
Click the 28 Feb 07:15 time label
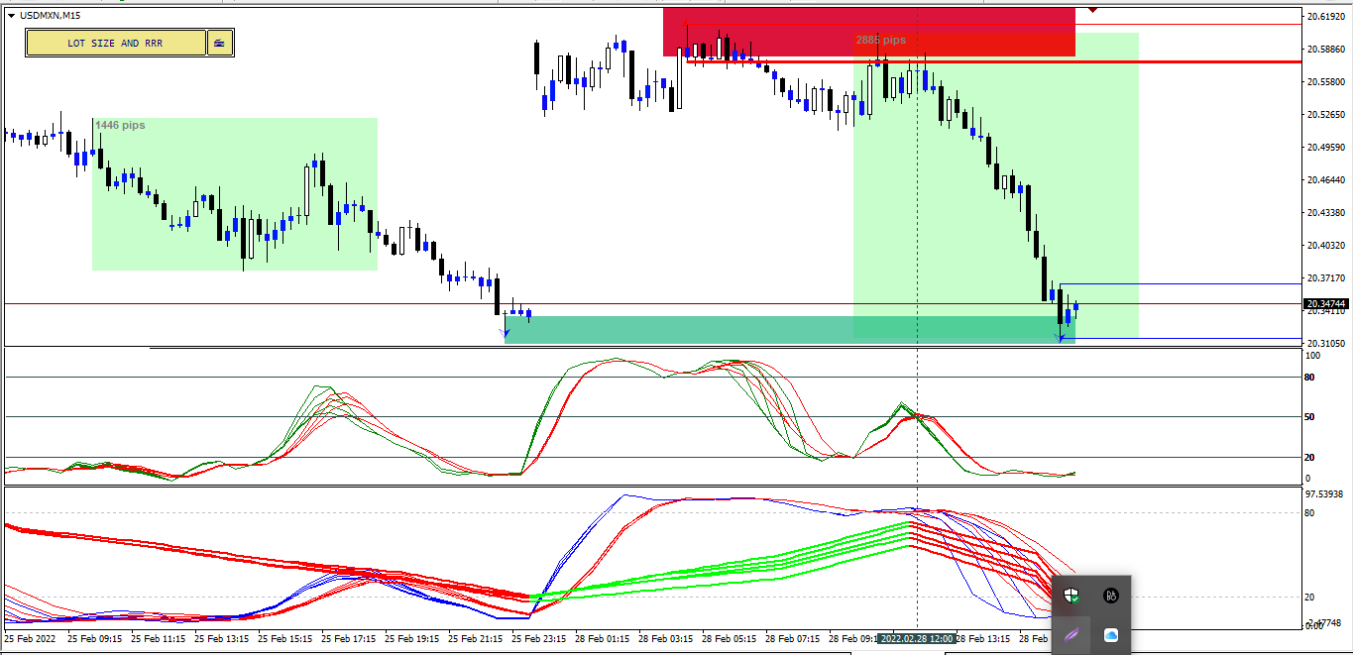[793, 639]
